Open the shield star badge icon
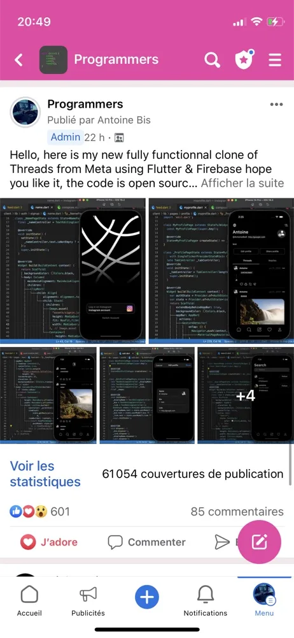The width and height of the screenshot is (294, 638). pyautogui.click(x=244, y=60)
